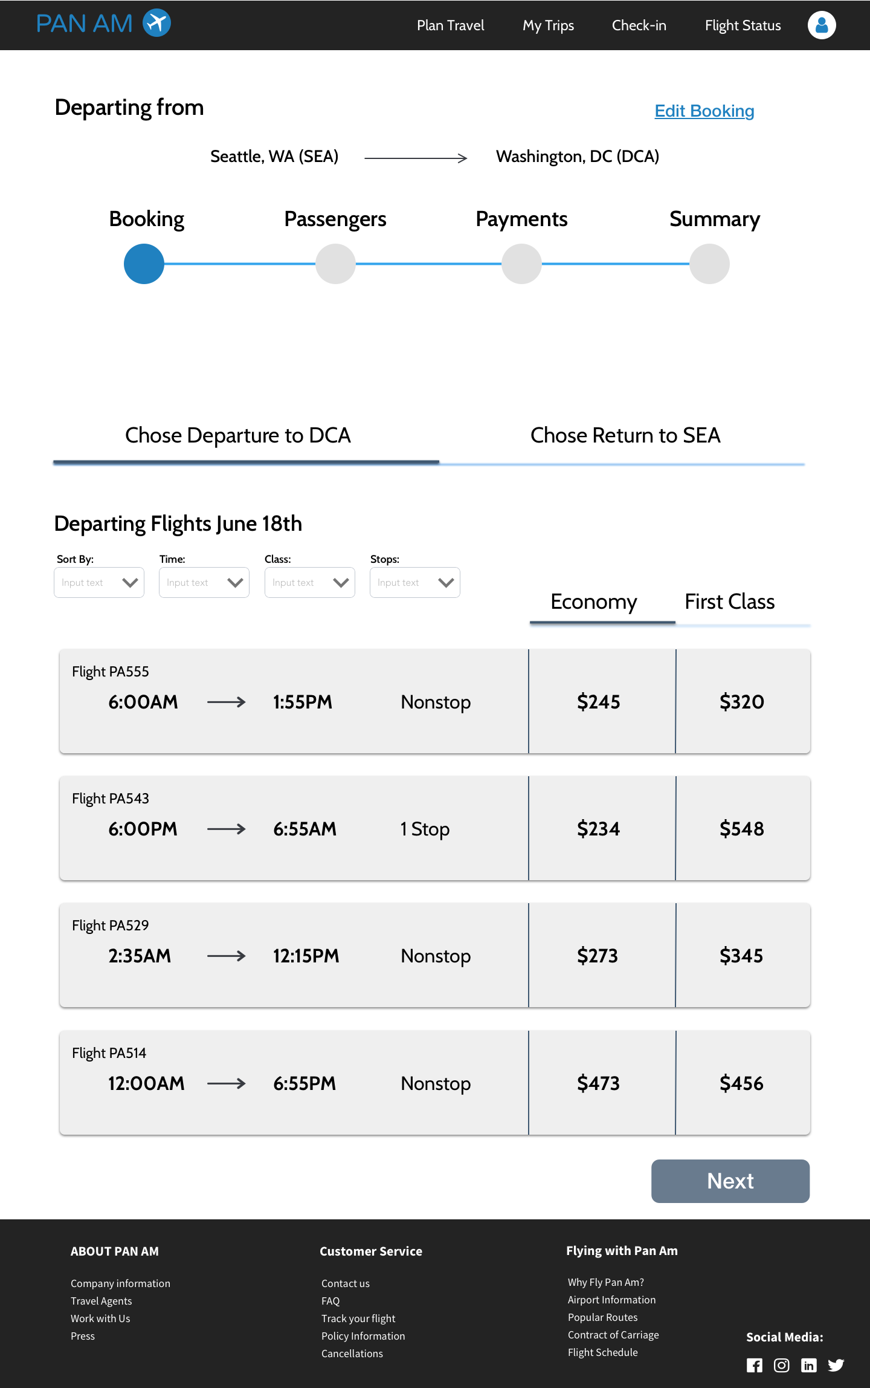Open the Facebook social media icon
The height and width of the screenshot is (1388, 870).
(x=754, y=1365)
